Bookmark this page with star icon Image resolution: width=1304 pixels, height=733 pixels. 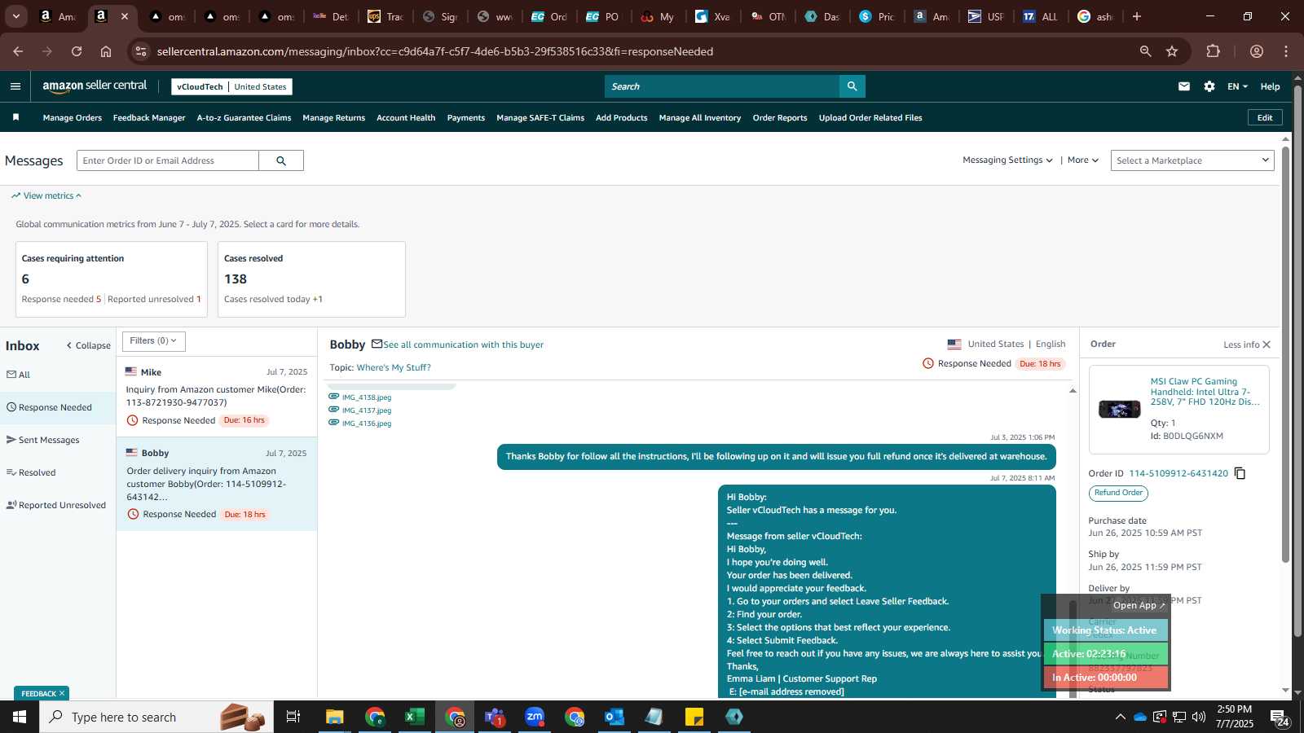point(1172,51)
